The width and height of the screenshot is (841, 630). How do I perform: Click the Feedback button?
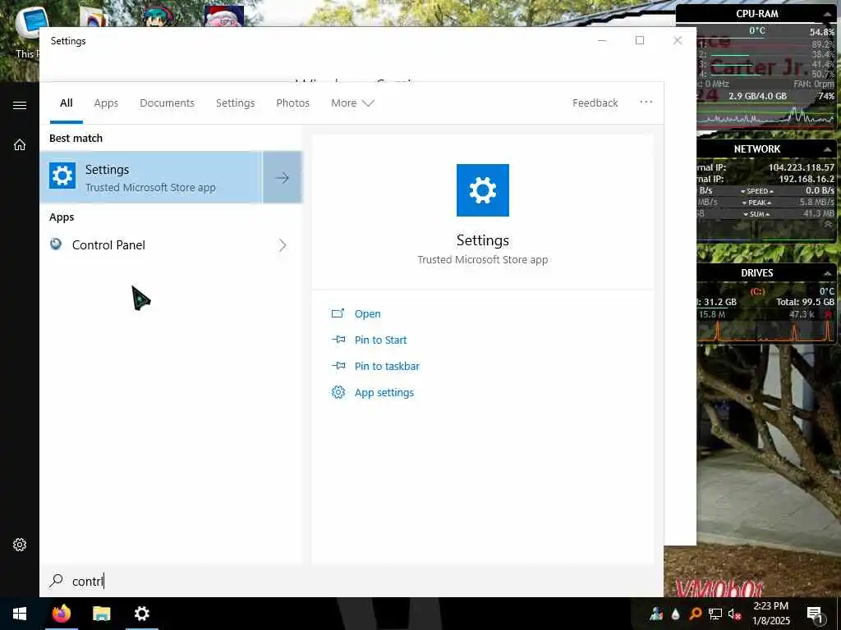[595, 103]
